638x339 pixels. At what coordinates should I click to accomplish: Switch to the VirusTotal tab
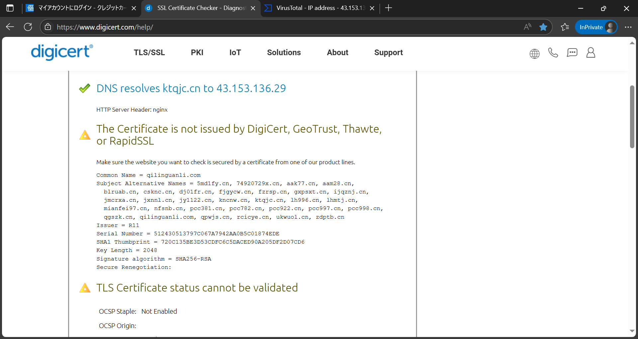click(x=320, y=8)
